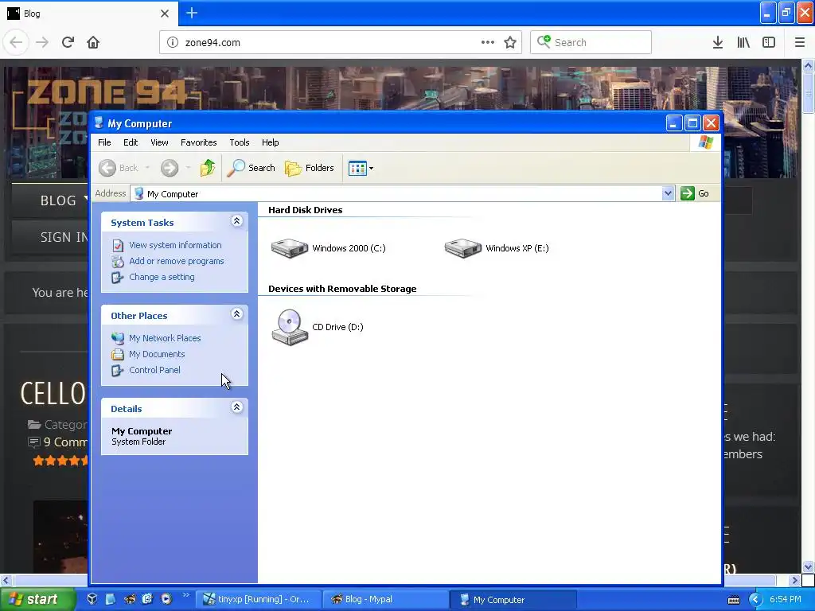Click the View system information icon
The image size is (815, 611).
(118, 245)
